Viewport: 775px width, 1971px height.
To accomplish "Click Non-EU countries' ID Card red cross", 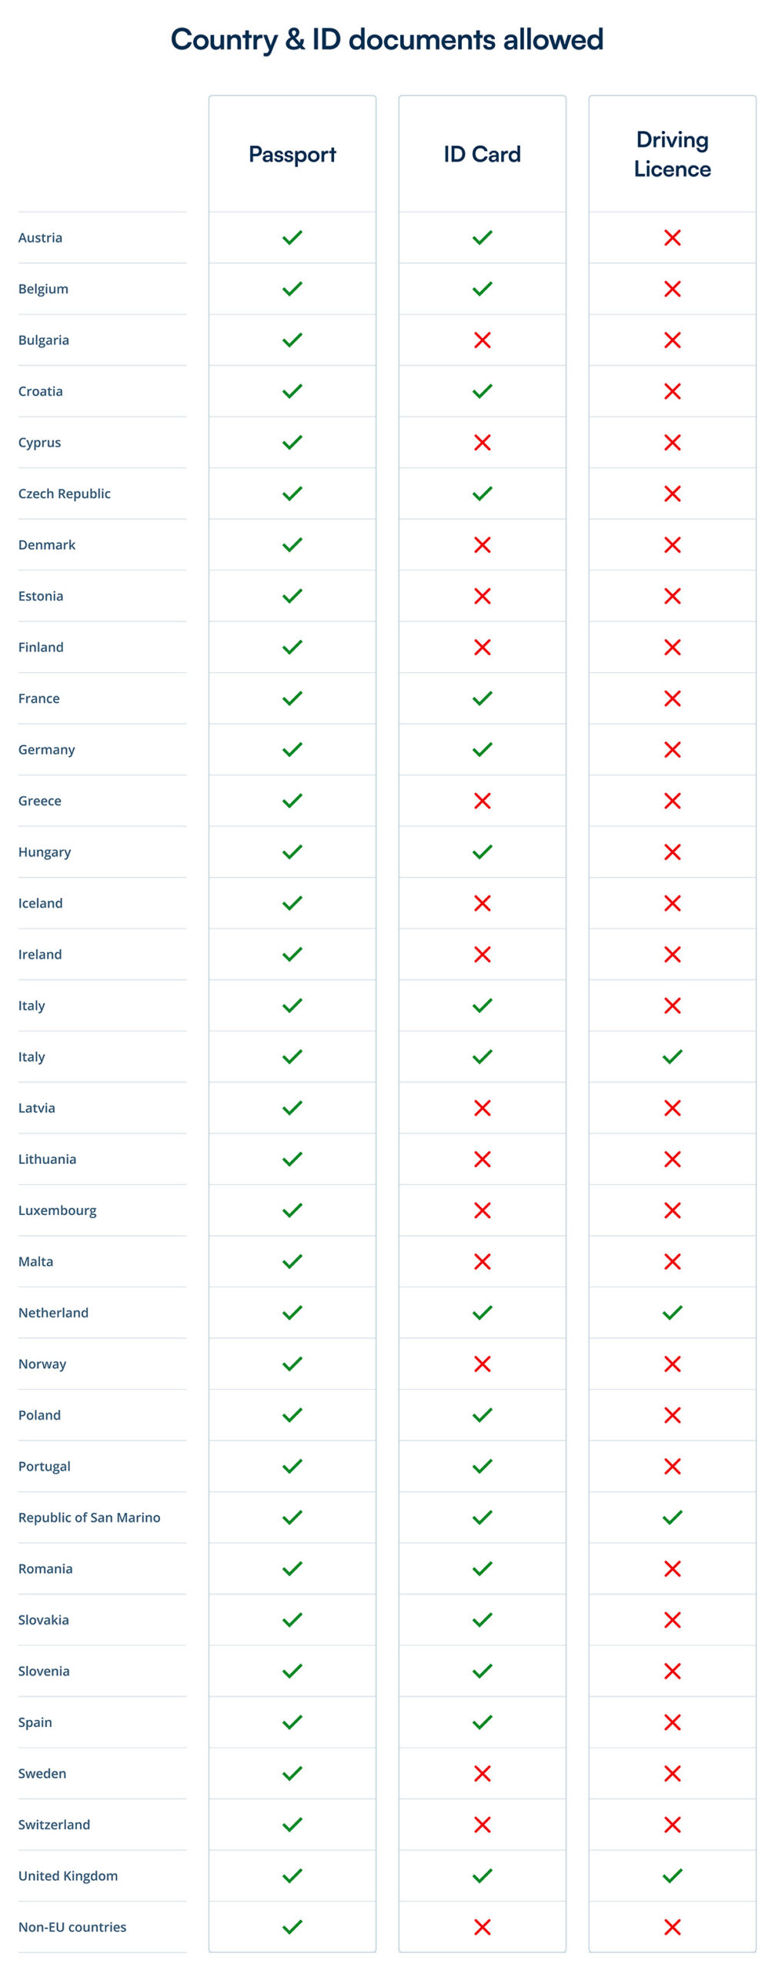I will pyautogui.click(x=482, y=1926).
